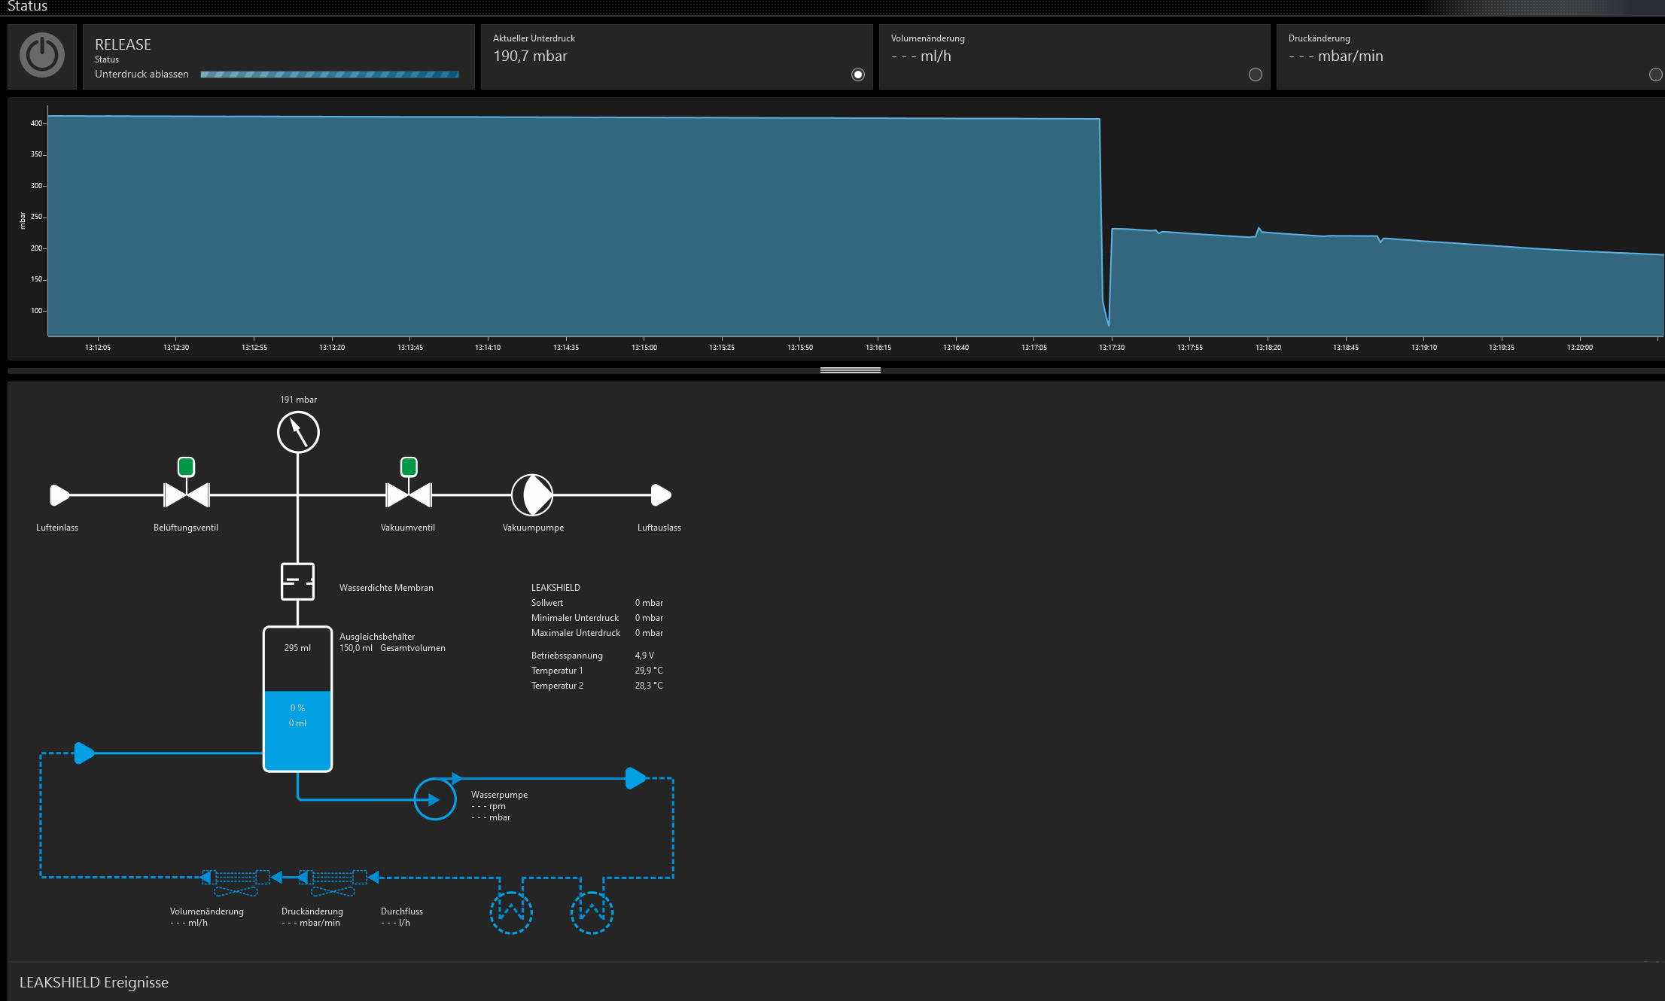This screenshot has width=1665, height=1001.
Task: Click the Wasserpumpe circular pump icon
Action: pyautogui.click(x=434, y=799)
